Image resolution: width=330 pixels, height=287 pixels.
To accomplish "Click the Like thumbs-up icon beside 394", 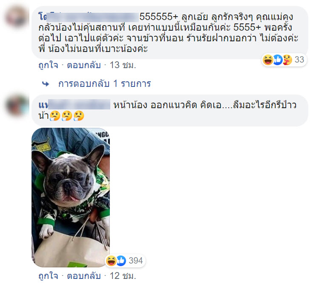I will (x=121, y=261).
